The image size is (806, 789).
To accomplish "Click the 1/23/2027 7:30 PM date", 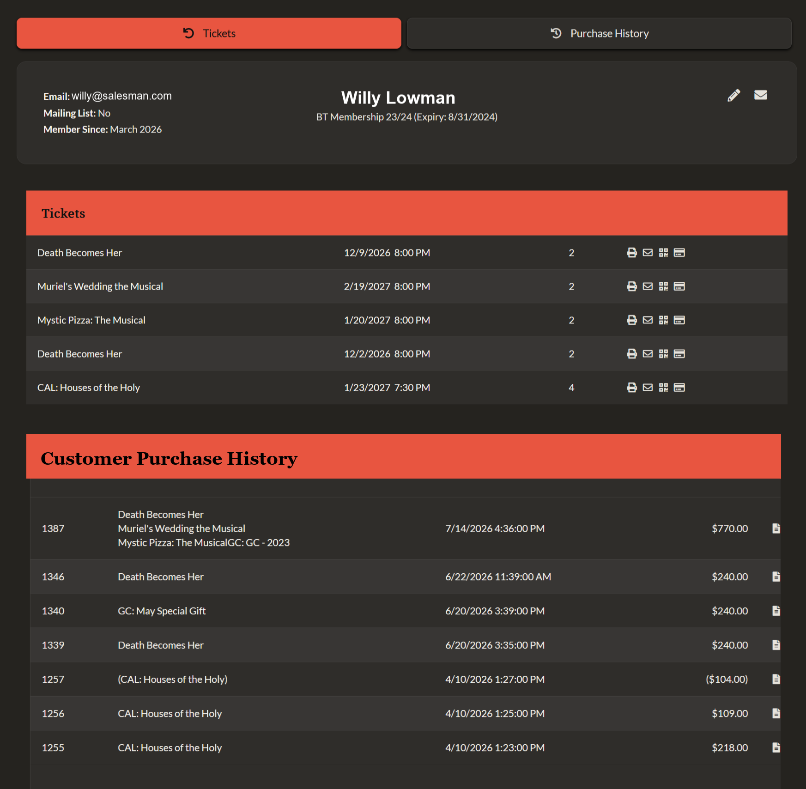I will [x=387, y=388].
